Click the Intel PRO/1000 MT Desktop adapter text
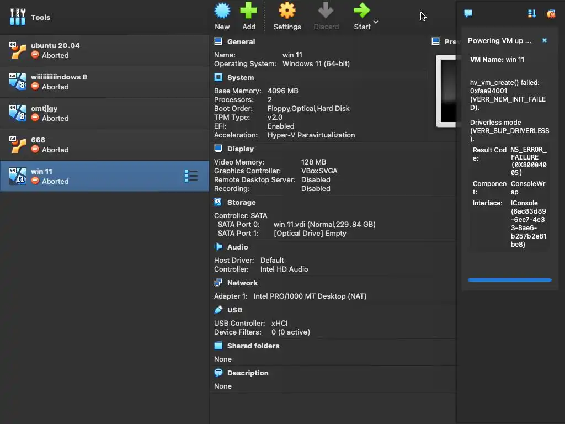Viewport: 565px width, 424px height. point(310,296)
